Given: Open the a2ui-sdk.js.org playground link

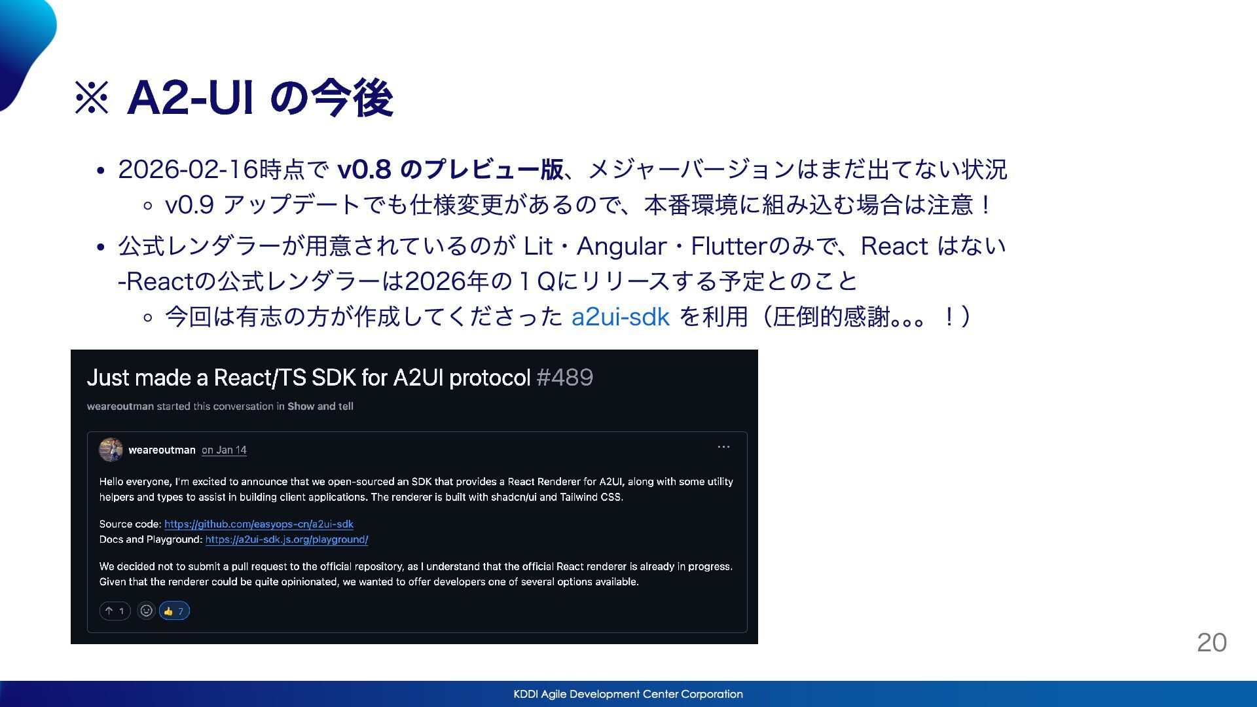Looking at the screenshot, I should 287,540.
